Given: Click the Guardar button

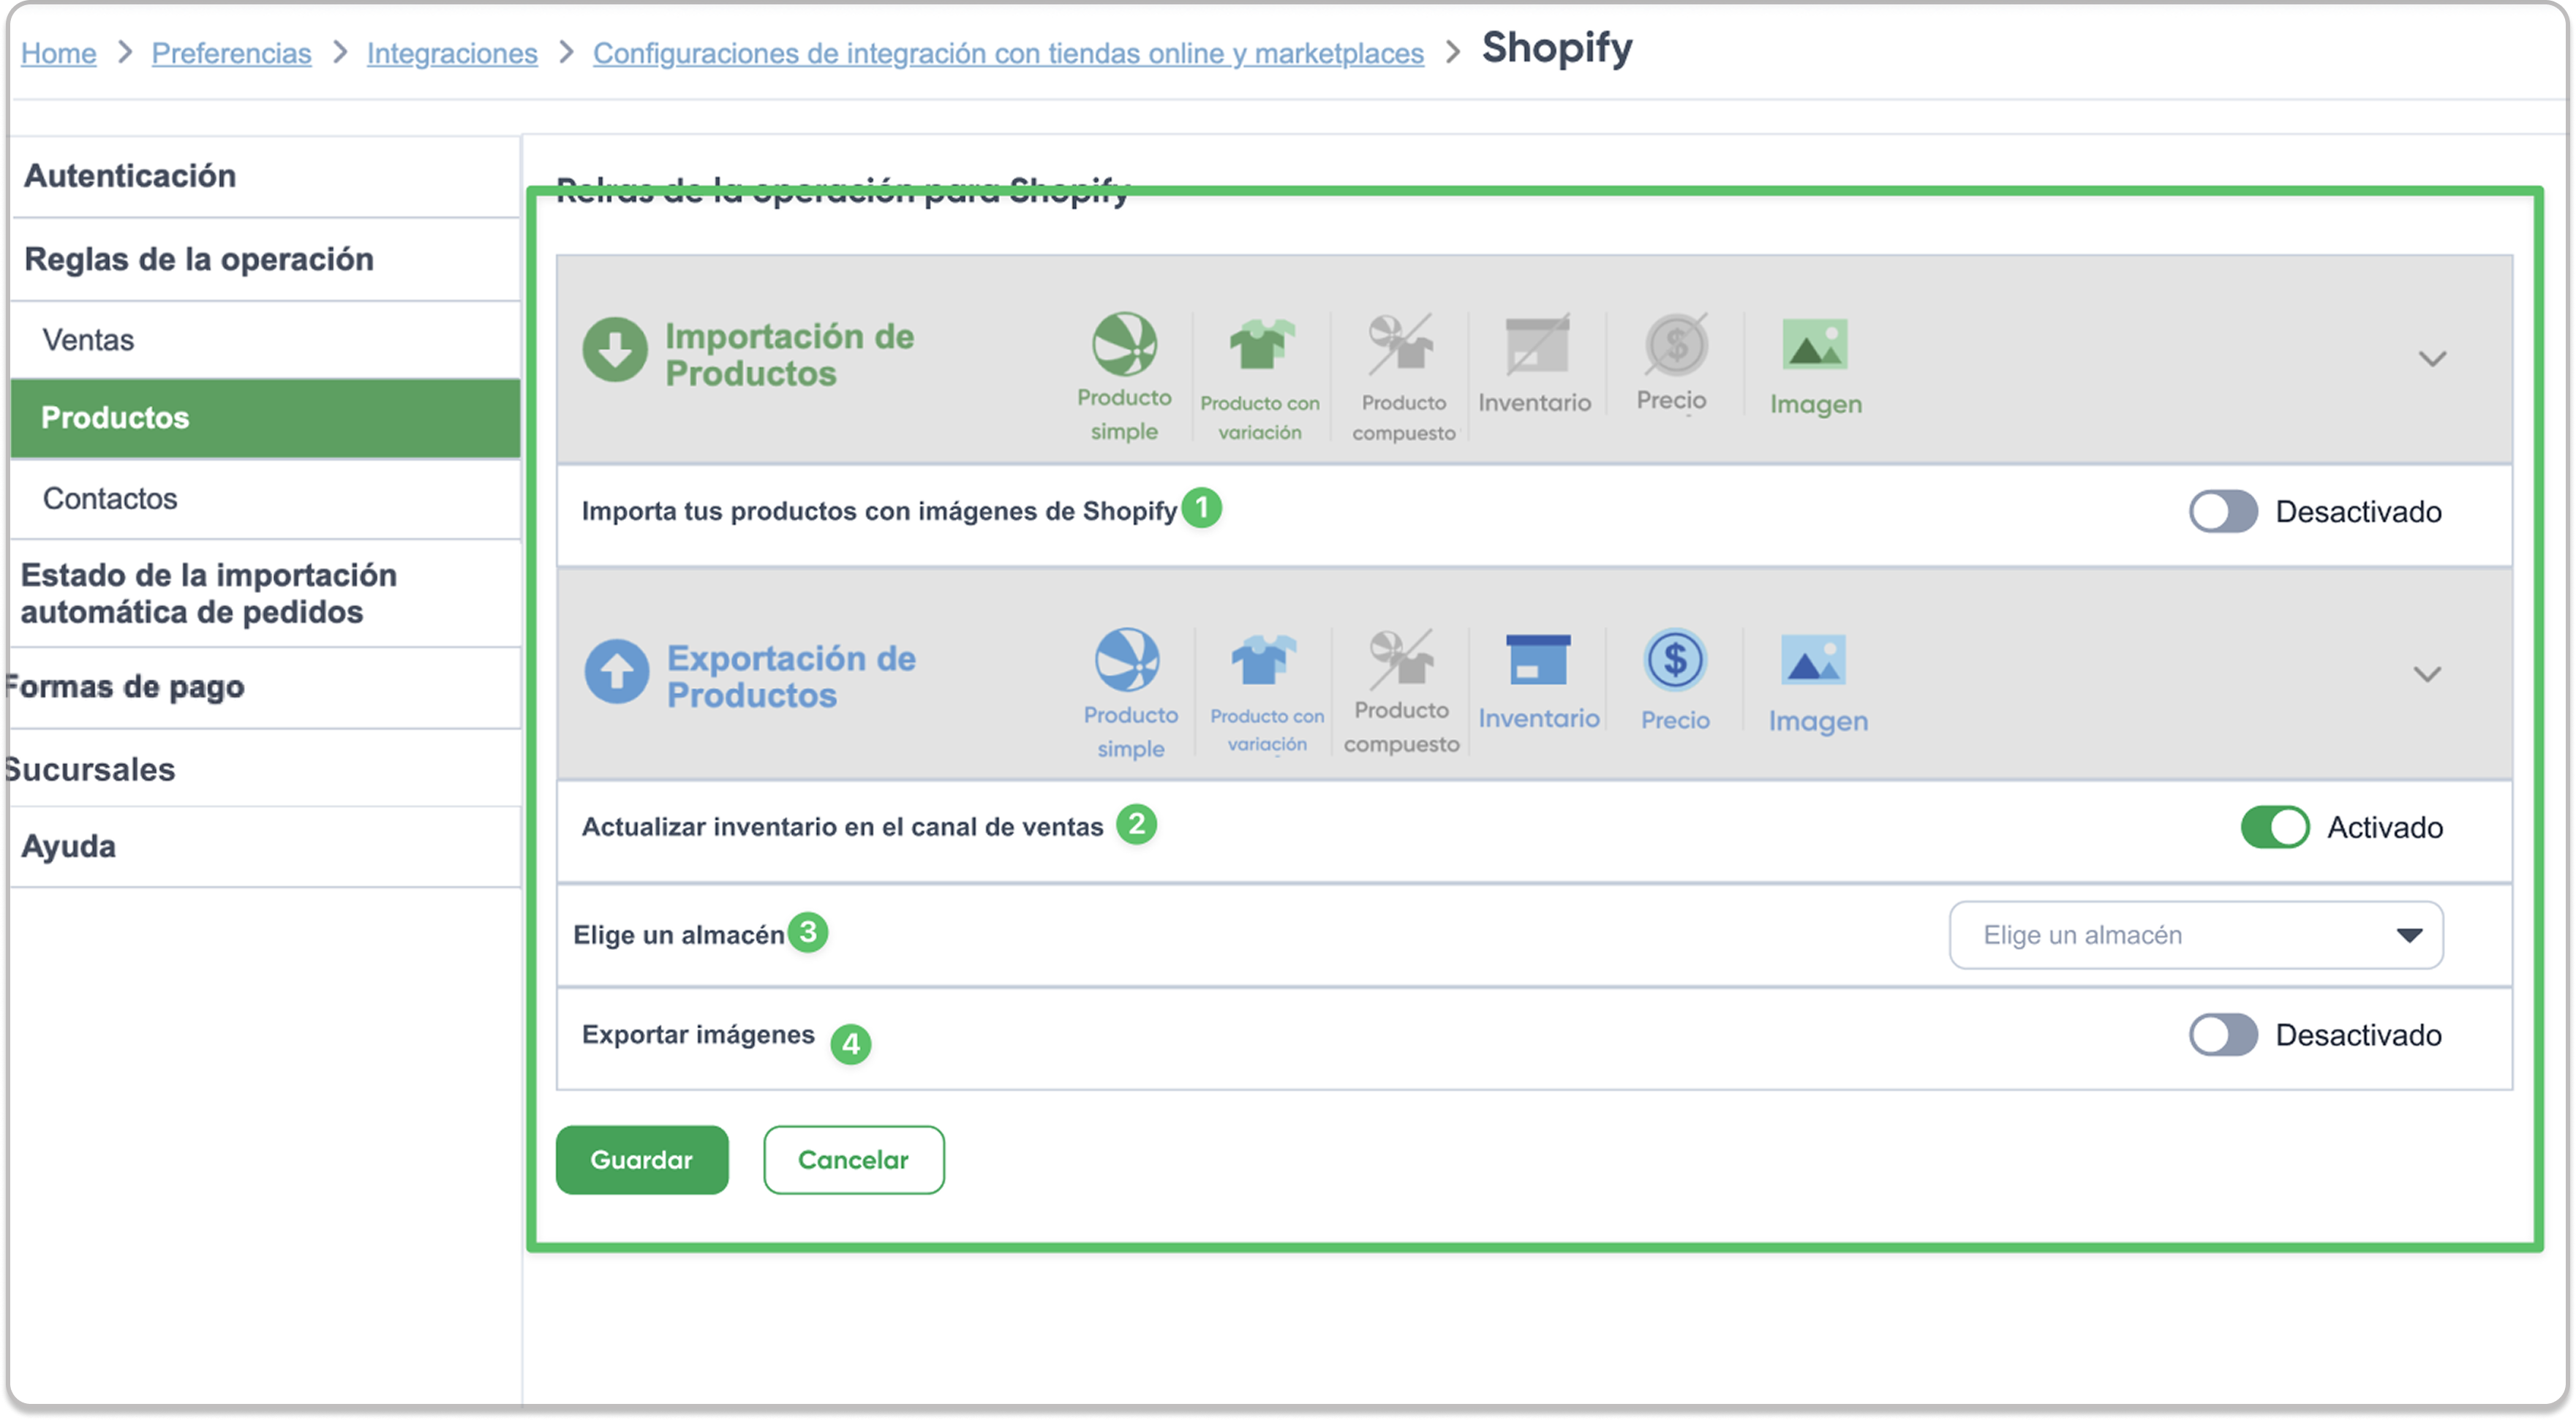Looking at the screenshot, I should [x=642, y=1160].
